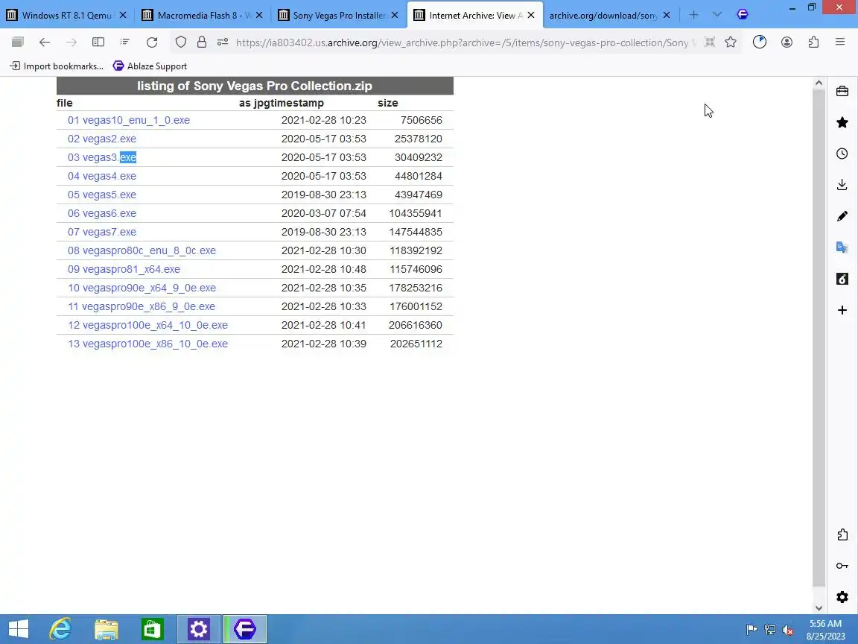Image resolution: width=858 pixels, height=644 pixels.
Task: Download 12 vegaspro100e_x64_10_0e.exe
Action: (x=147, y=325)
